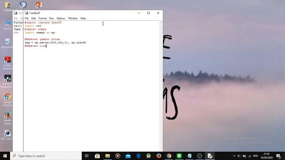
Task: Open the Action Center notifications
Action: point(278,156)
